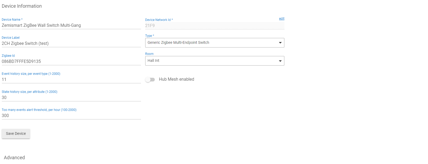Open the Type dropdown showing Generic Zigbee Multi-Endpoint Switch
The width and height of the screenshot is (428, 164).
pyautogui.click(x=212, y=43)
